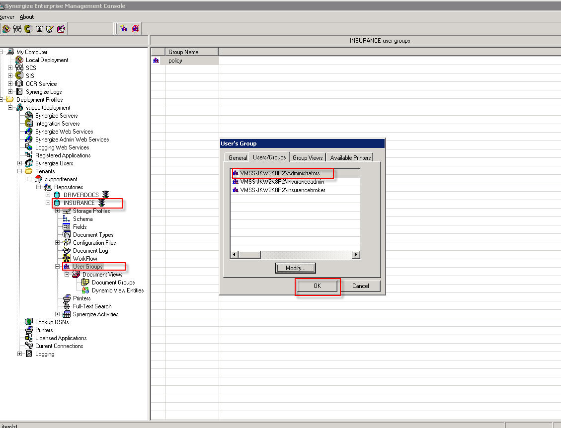Collapse the supportdeployment node
The width and height of the screenshot is (561, 428).
pos(10,108)
